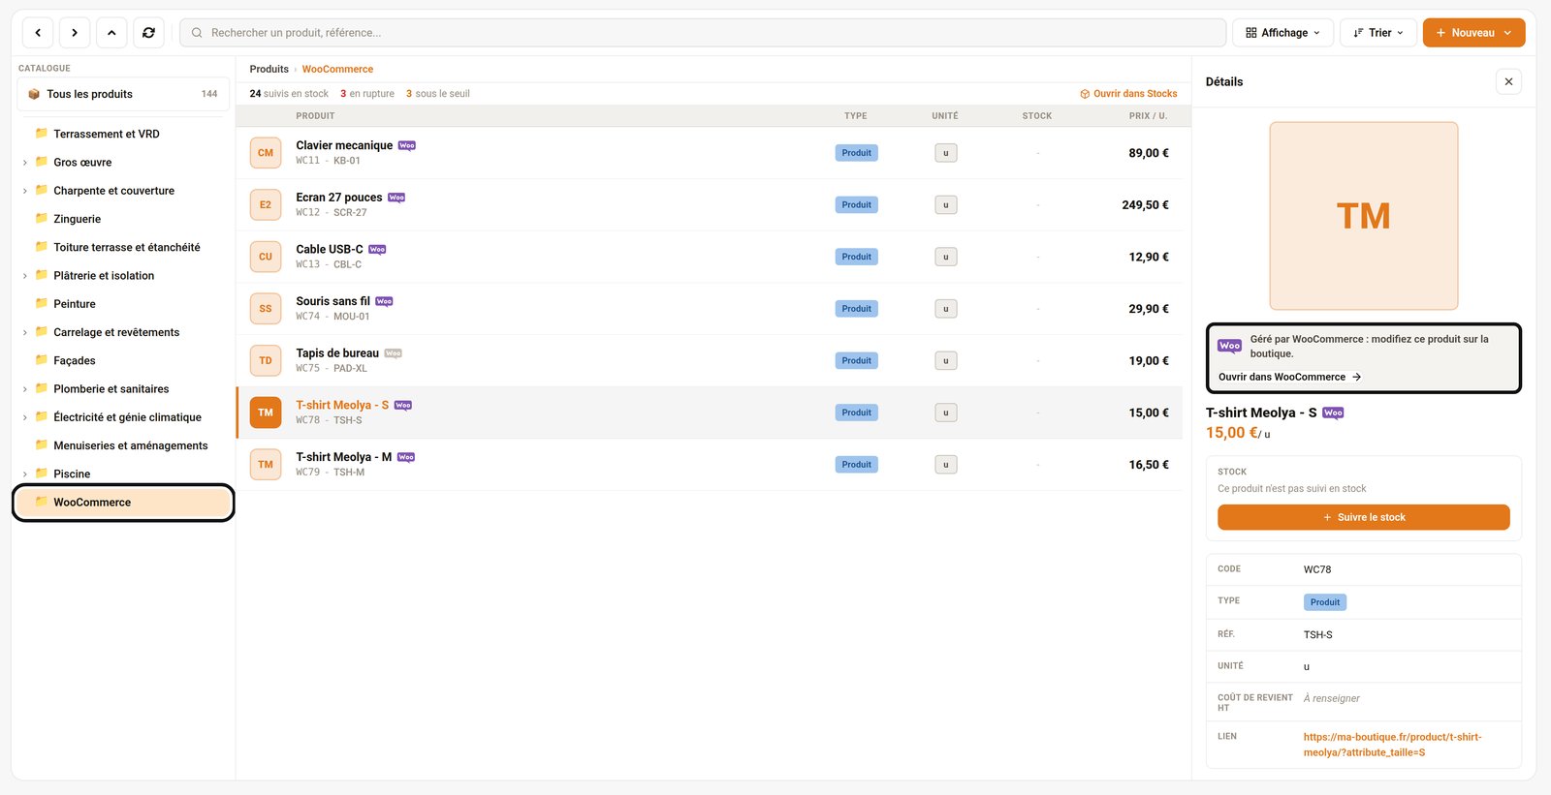Open the Affichage dropdown
Image resolution: width=1551 pixels, height=795 pixels.
pos(1282,33)
